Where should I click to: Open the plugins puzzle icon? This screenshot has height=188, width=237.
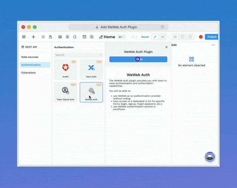[x=75, y=37]
